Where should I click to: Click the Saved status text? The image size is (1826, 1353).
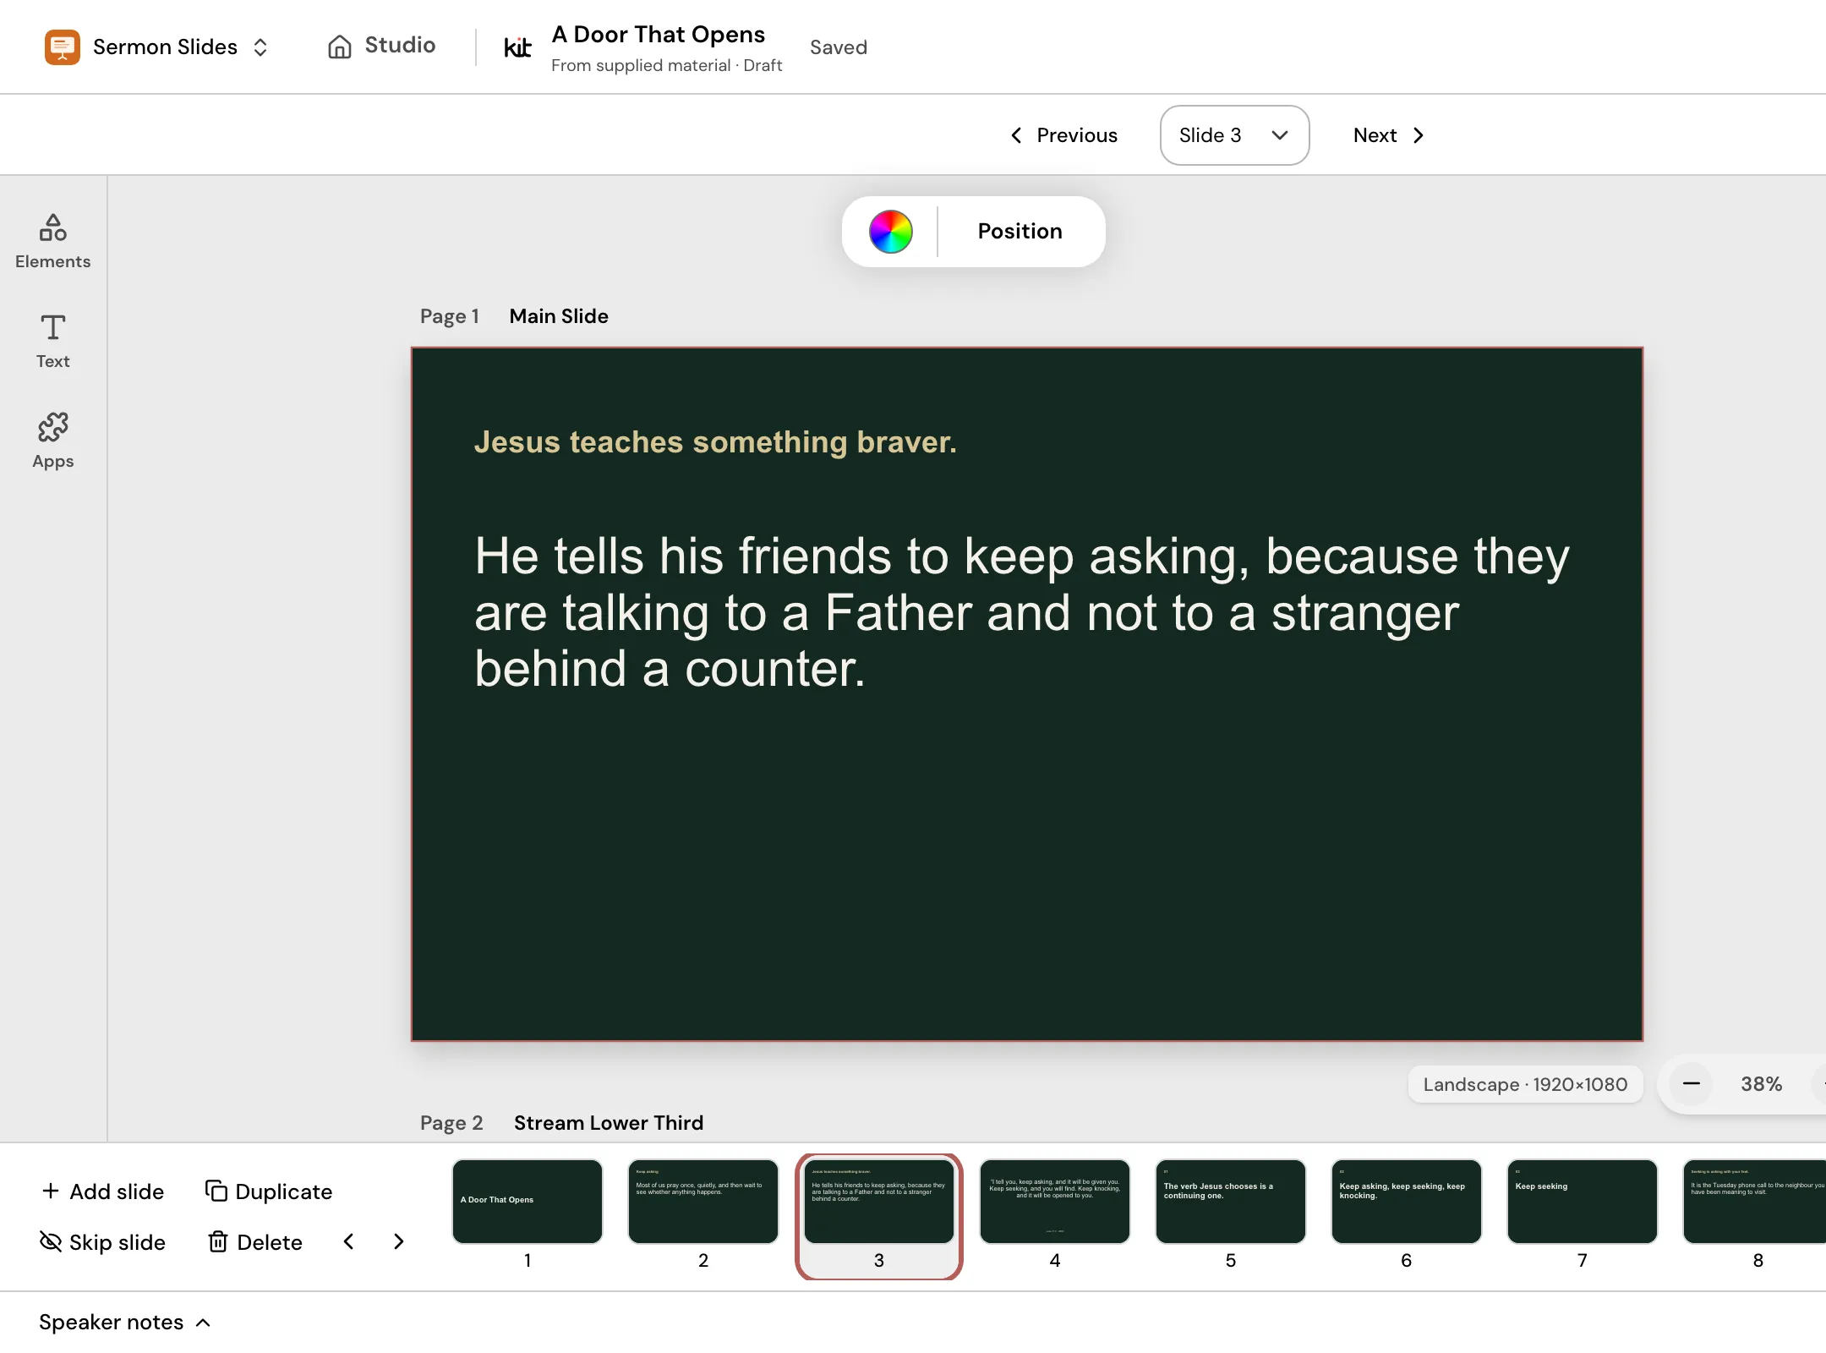(x=839, y=47)
